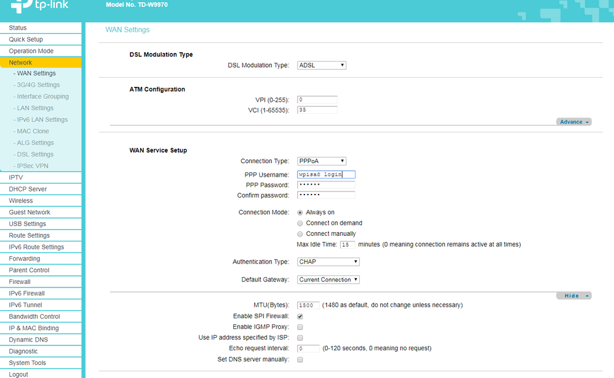
Task: Open the DSL Modulation Type dropdown
Action: click(321, 65)
